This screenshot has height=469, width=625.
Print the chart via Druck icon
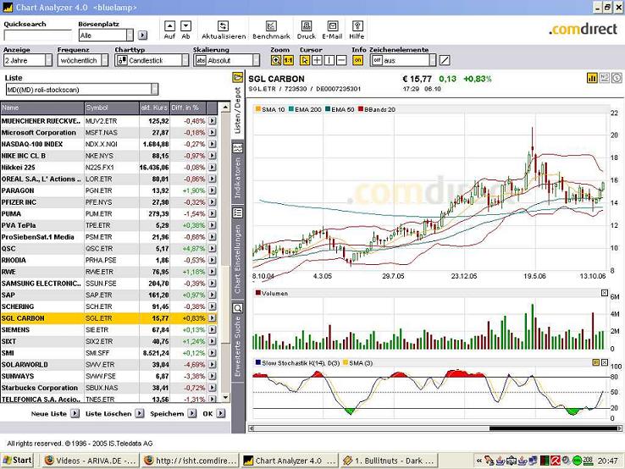[x=306, y=26]
